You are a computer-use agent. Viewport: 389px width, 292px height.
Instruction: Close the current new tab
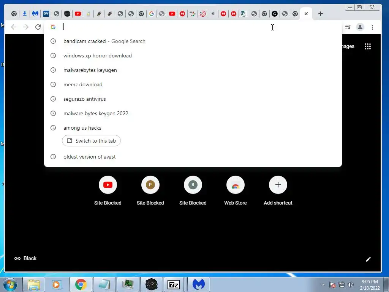(x=306, y=14)
